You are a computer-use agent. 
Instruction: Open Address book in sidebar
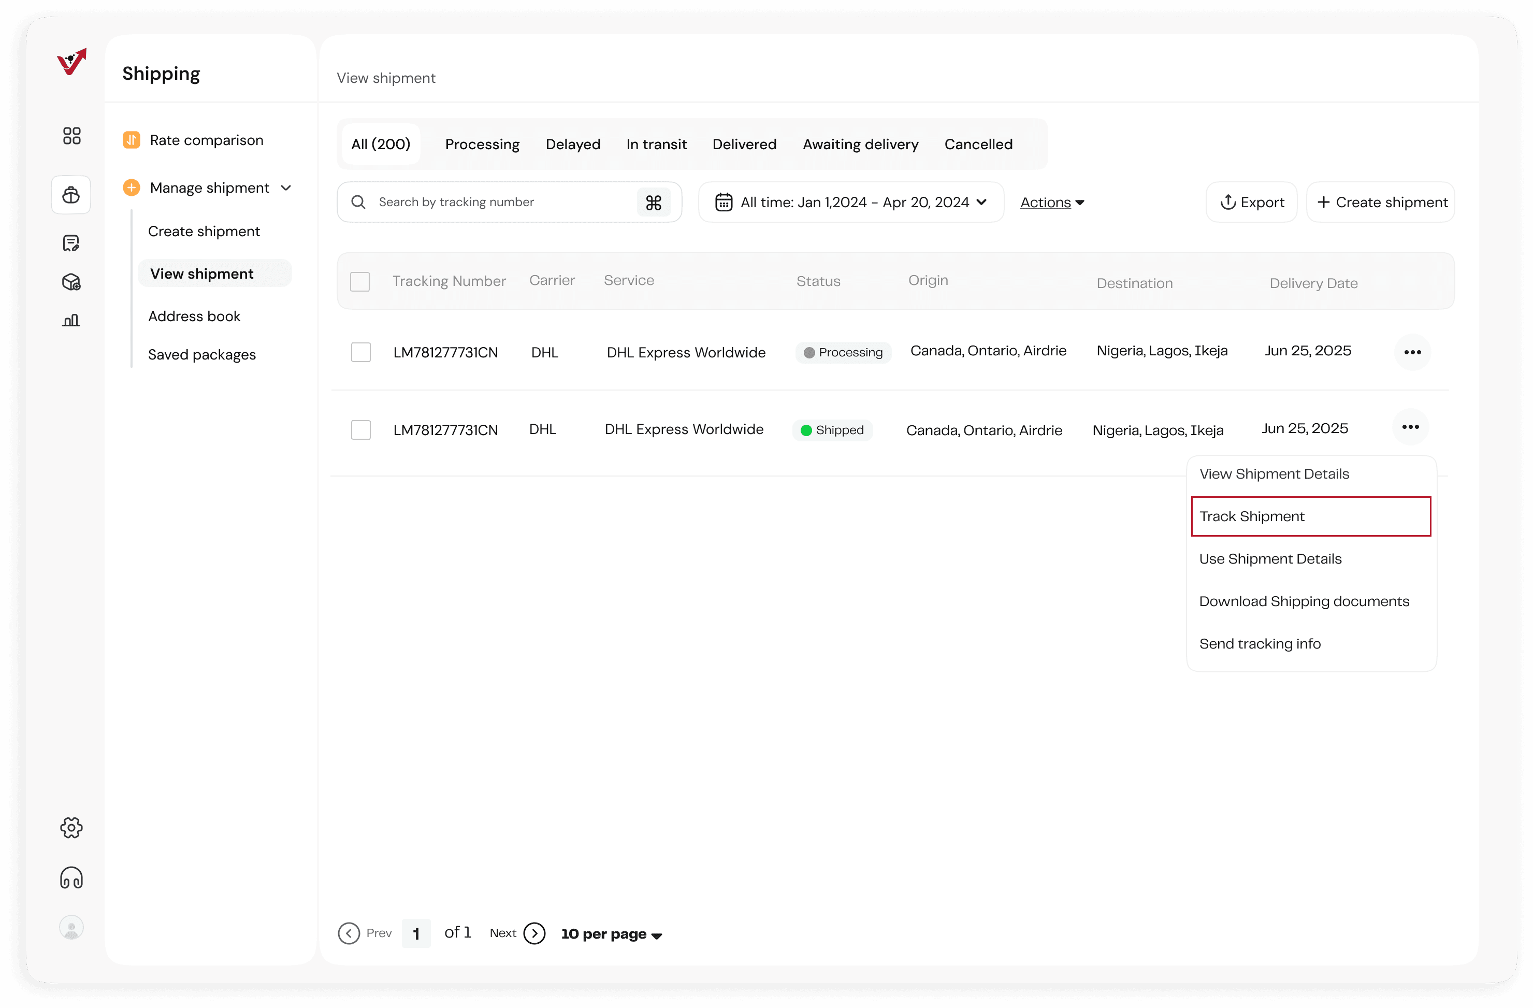(194, 316)
